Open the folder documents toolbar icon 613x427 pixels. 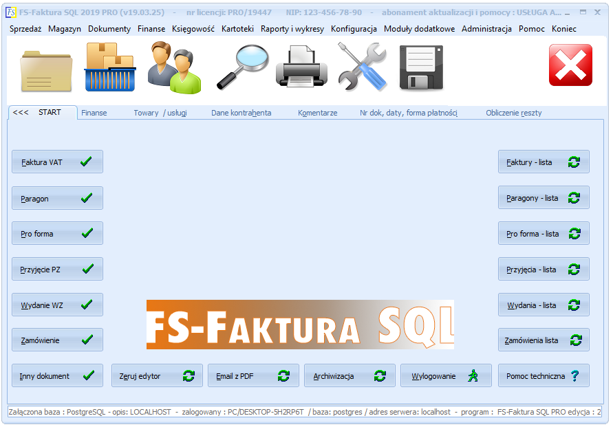click(x=47, y=70)
